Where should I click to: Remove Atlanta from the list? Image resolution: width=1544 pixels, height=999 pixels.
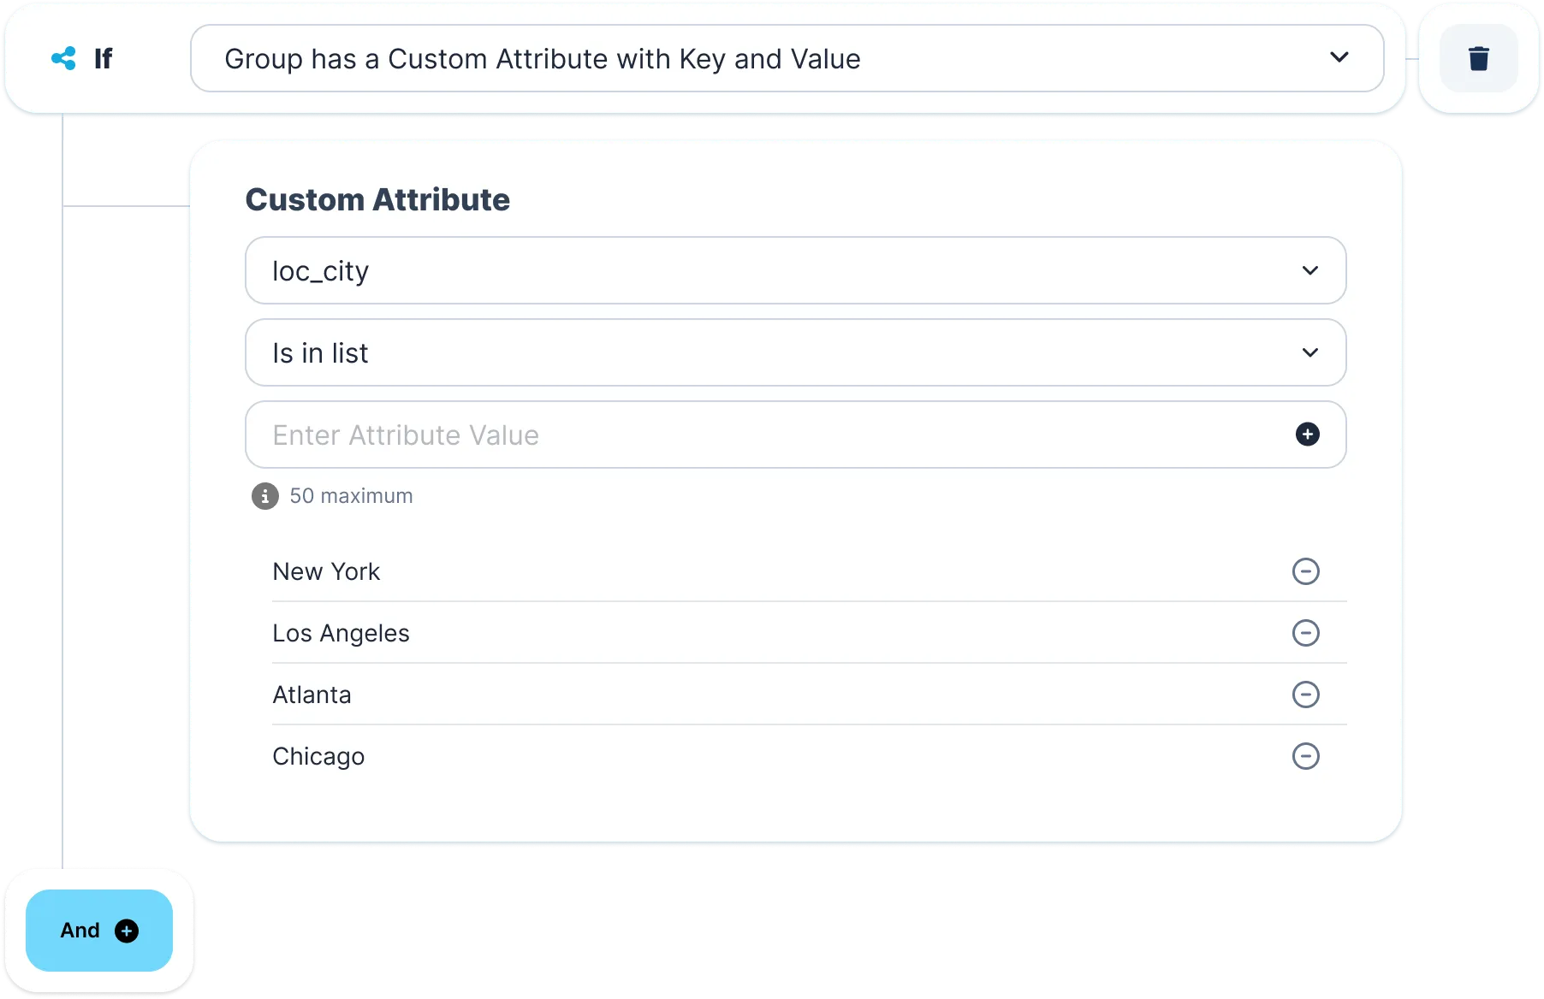point(1305,695)
